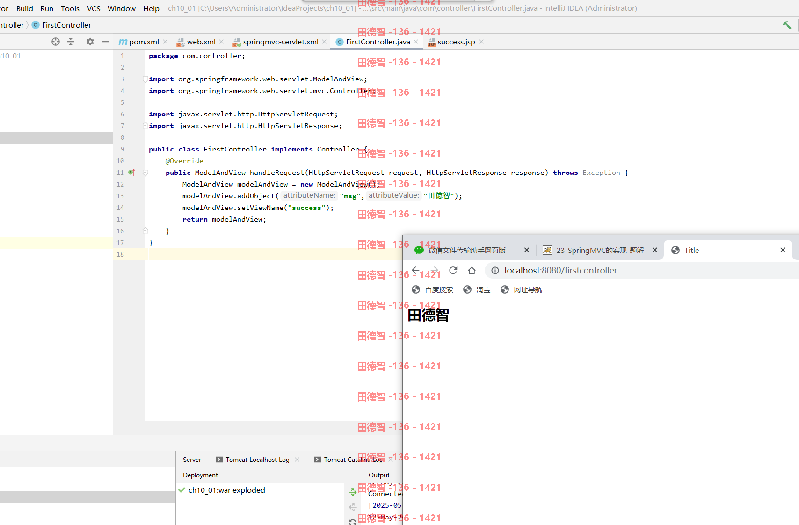Image resolution: width=799 pixels, height=525 pixels.
Task: Click browser forward arrow
Action: (435, 270)
